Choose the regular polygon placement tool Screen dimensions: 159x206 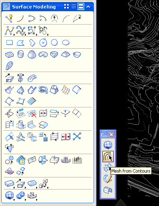point(43,43)
